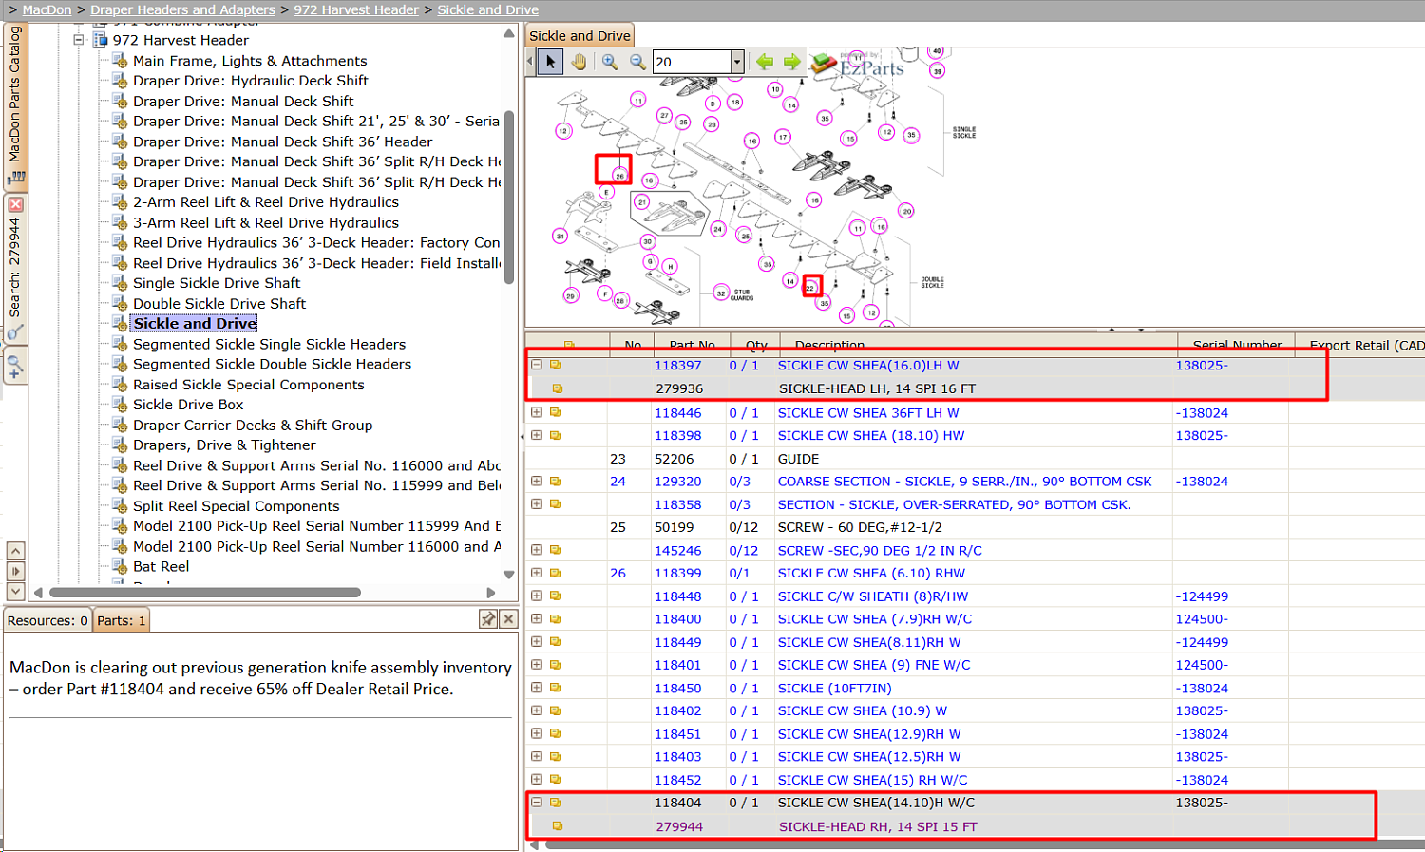Image resolution: width=1425 pixels, height=852 pixels.
Task: Select Single Sickle Drive Shaft tree item
Action: [217, 283]
